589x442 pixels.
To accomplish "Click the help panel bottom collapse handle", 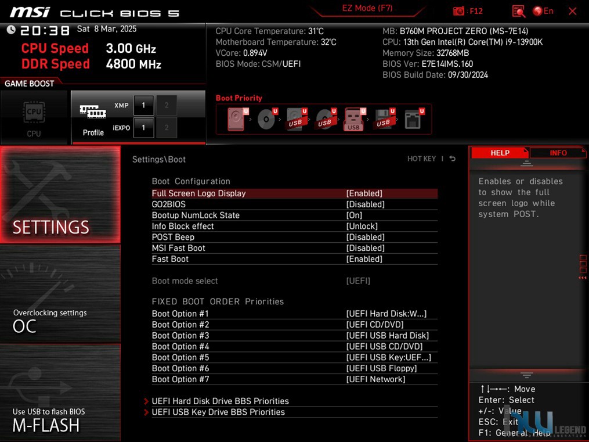I will 527,375.
